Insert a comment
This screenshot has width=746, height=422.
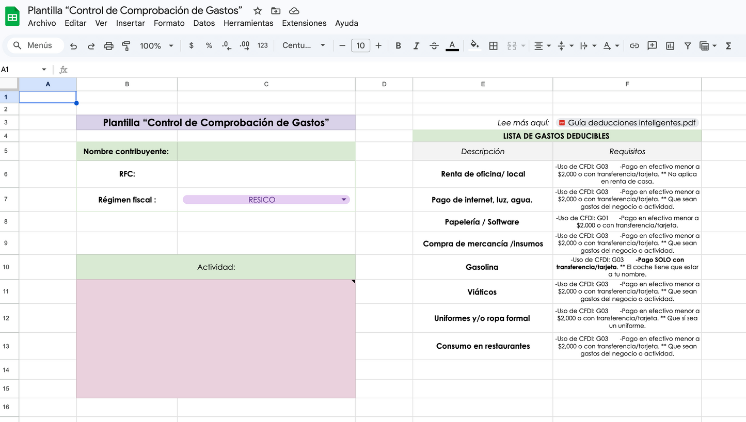point(652,45)
